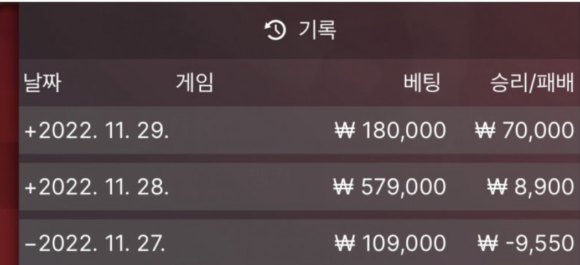Expand the 2022. 11. 28. row plus sign
Image resolution: width=580 pixels, height=265 pixels.
(x=30, y=187)
